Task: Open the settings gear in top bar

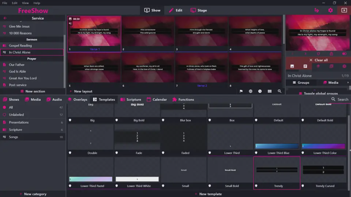Action: (330, 10)
